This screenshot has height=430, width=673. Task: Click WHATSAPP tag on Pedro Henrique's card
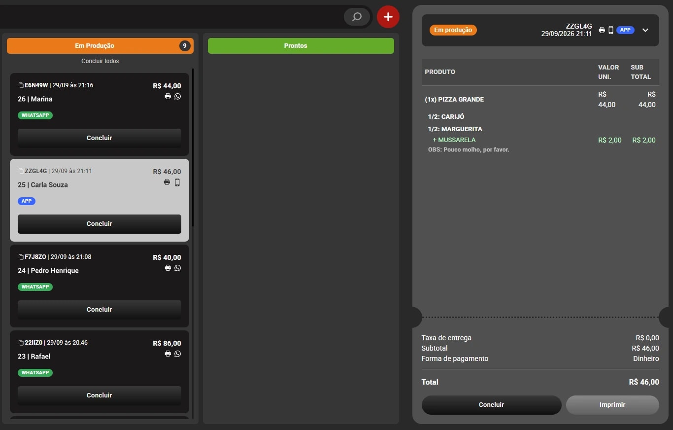(x=35, y=287)
